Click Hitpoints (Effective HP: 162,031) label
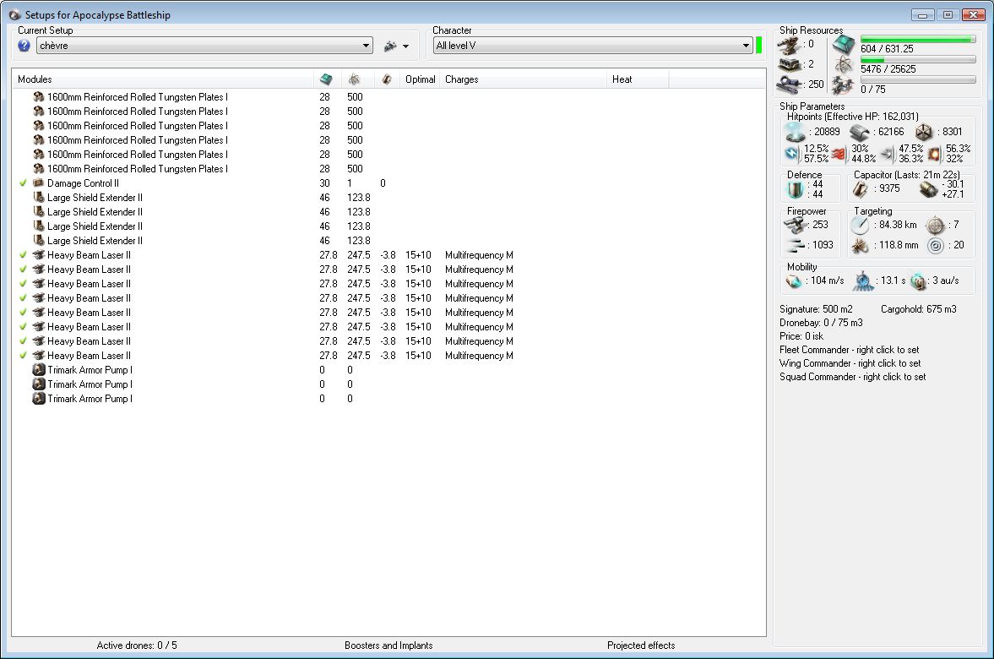994x659 pixels. pyautogui.click(x=853, y=116)
